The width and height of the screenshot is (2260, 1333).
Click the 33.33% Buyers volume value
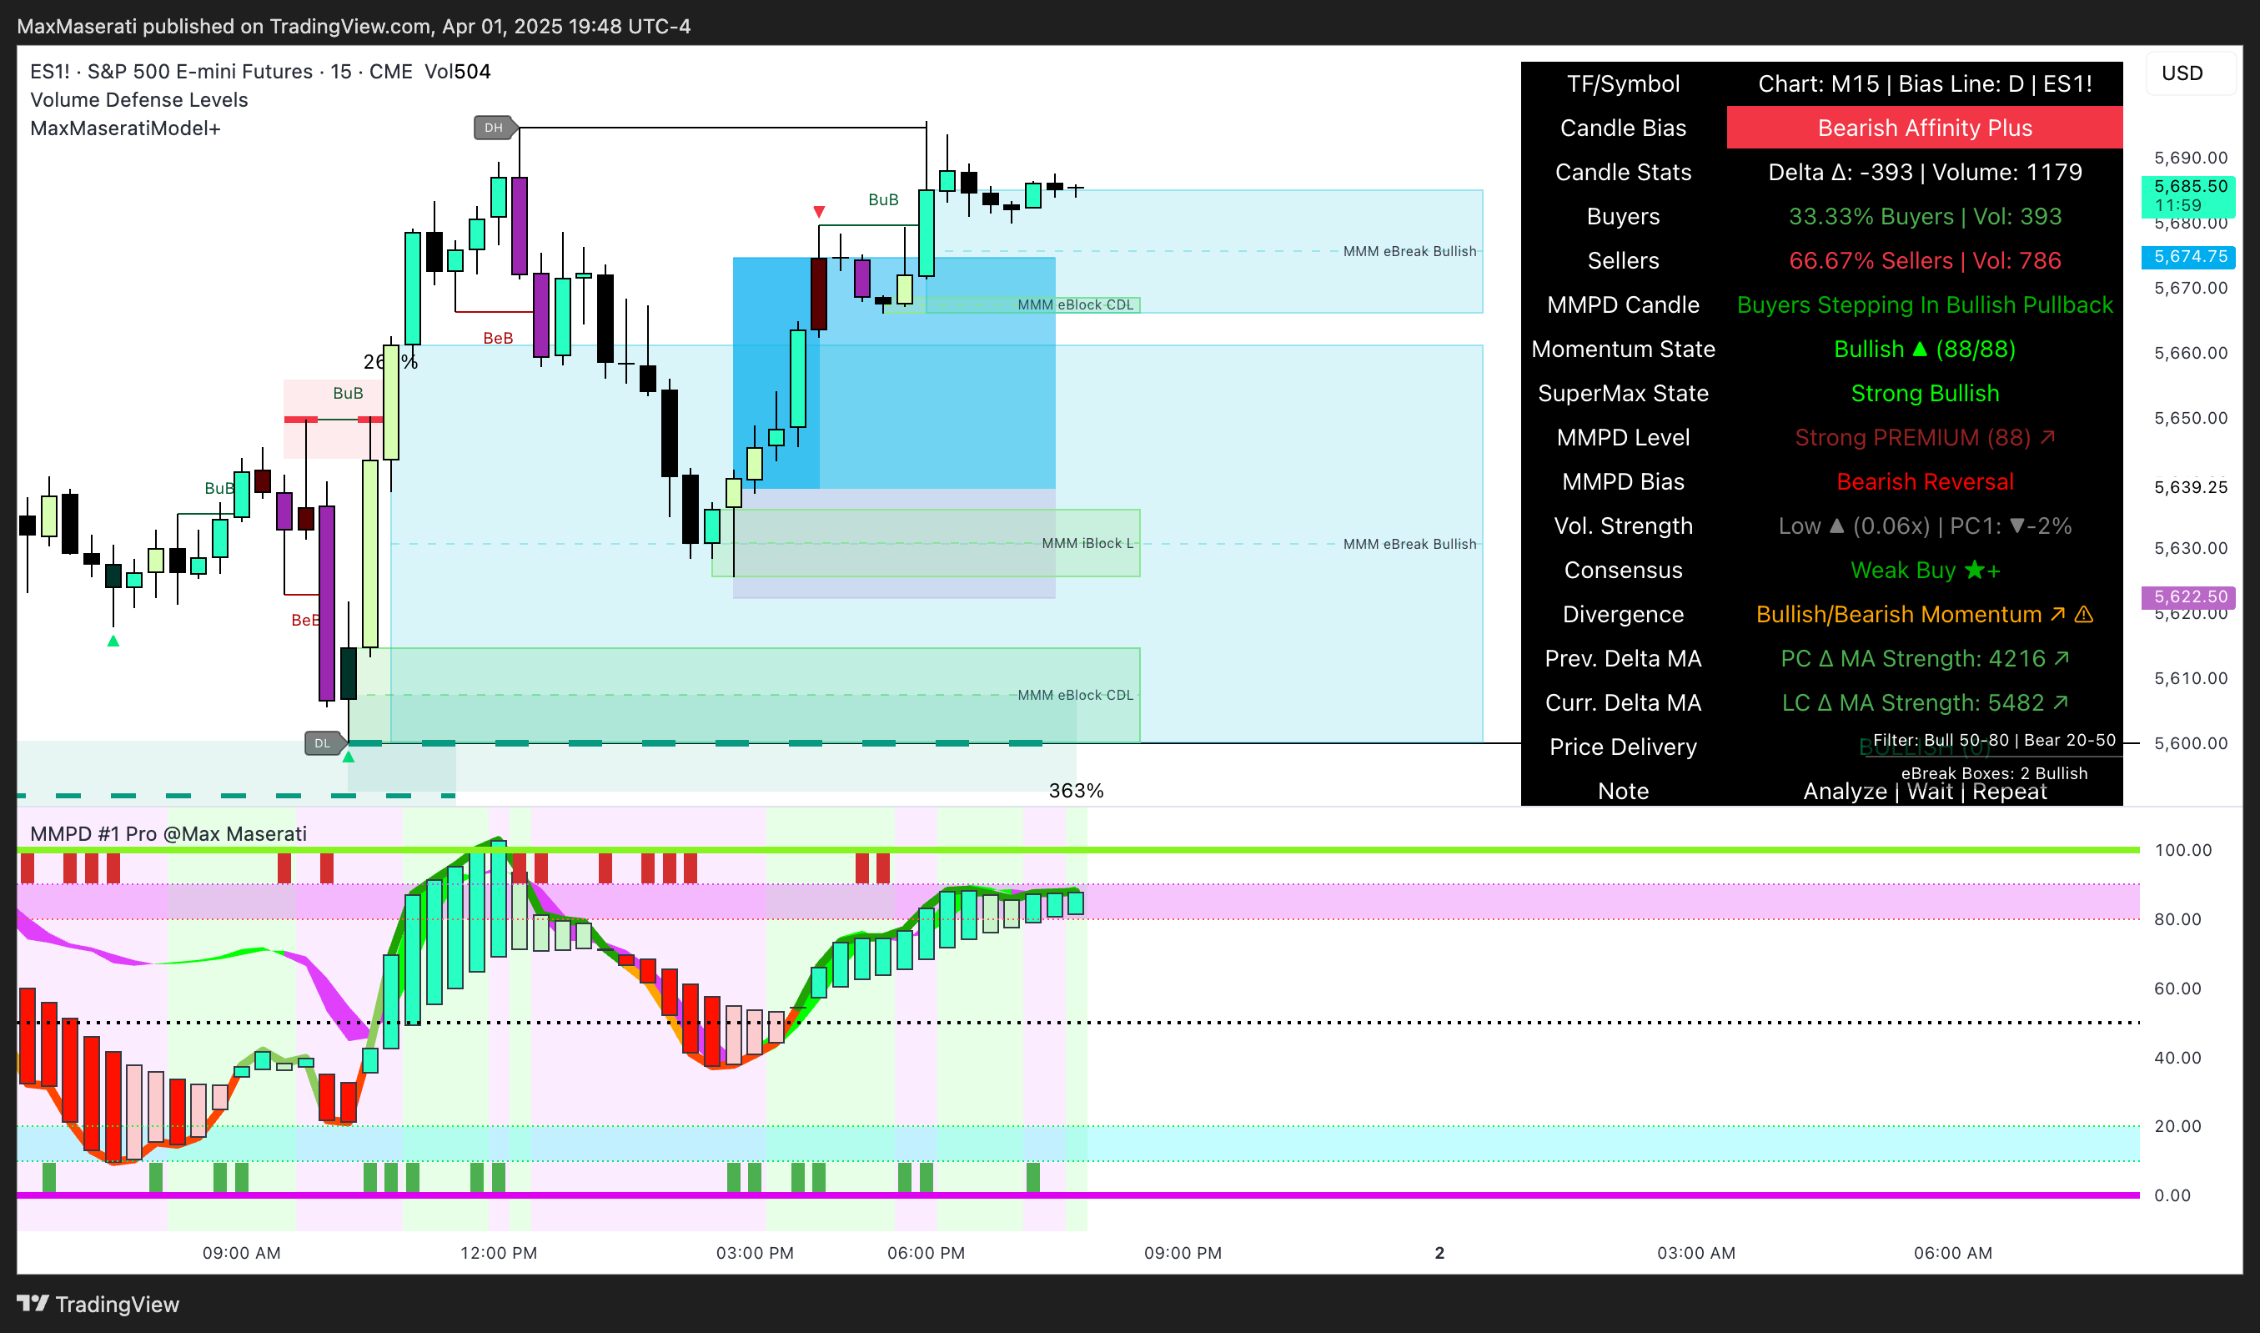coord(1925,217)
